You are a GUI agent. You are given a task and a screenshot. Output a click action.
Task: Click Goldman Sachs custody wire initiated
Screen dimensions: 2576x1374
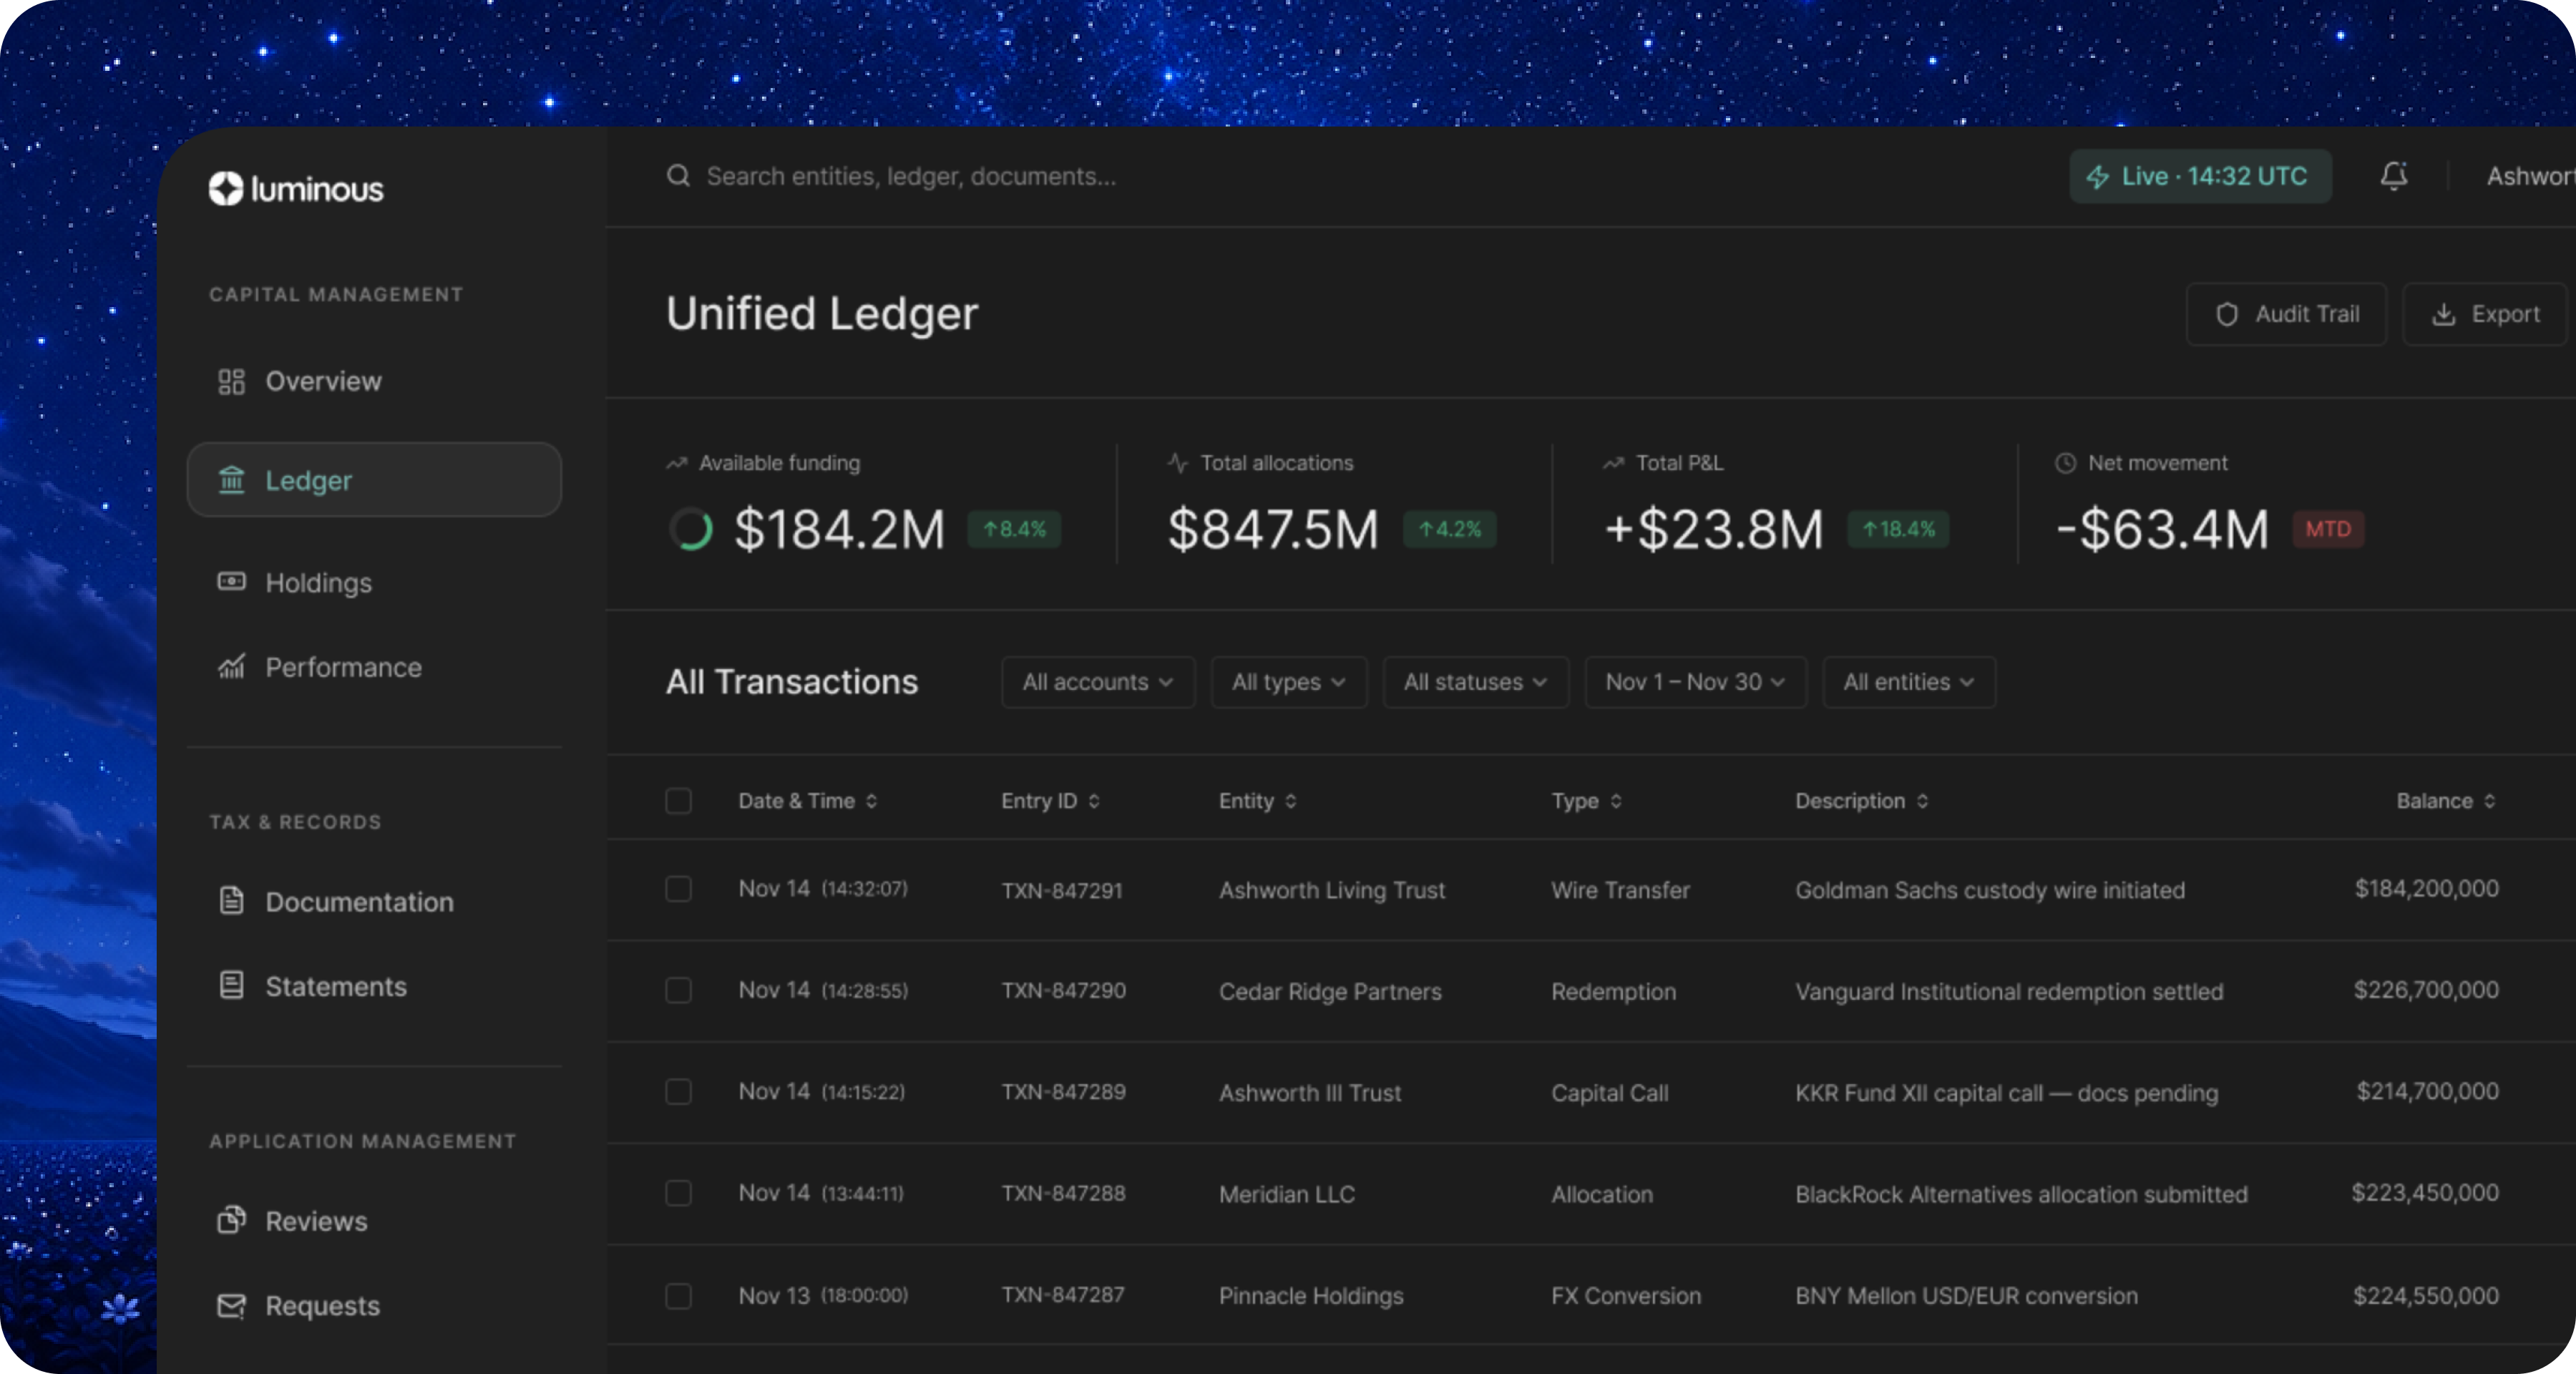tap(1989, 890)
